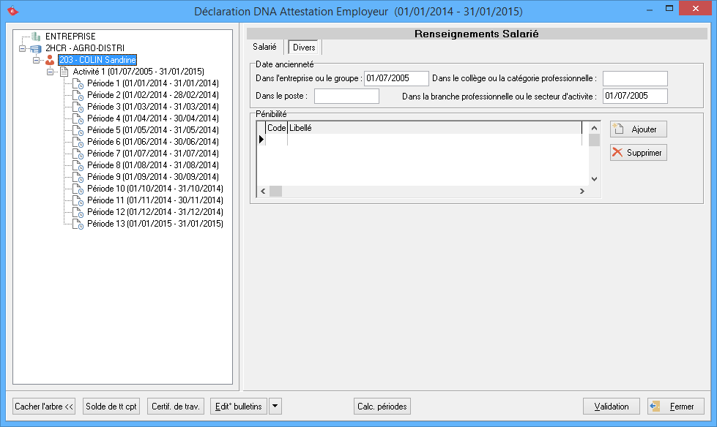Image resolution: width=717 pixels, height=427 pixels.
Task: Click the Période 13 document-clock icon
Action: coord(78,224)
